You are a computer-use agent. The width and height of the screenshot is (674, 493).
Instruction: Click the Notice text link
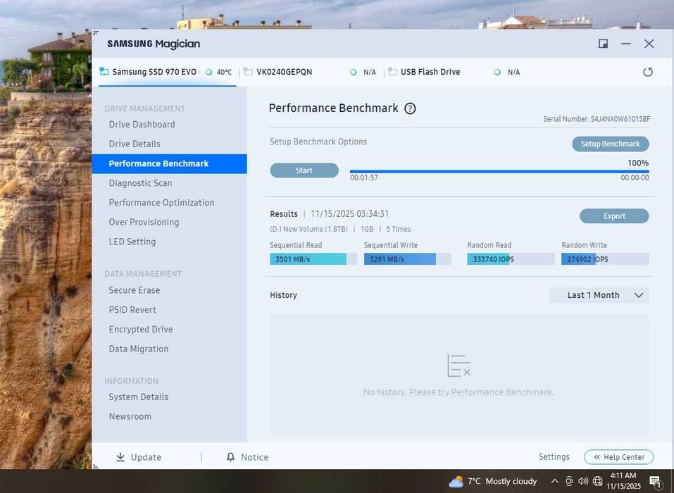point(254,457)
